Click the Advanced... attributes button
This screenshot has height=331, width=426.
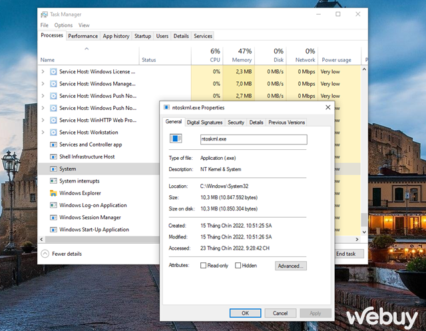pos(291,266)
